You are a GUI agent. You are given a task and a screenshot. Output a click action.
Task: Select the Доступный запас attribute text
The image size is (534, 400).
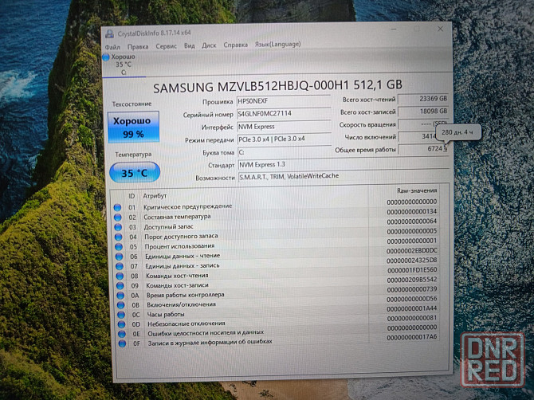[169, 227]
